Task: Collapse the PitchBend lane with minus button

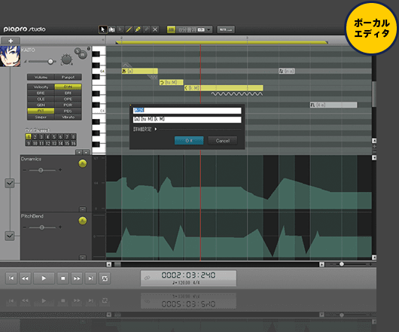Action: [83, 257]
